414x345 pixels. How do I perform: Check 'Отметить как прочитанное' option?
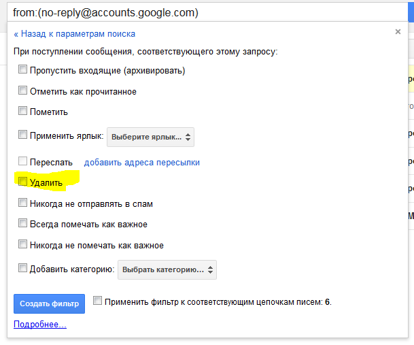pyautogui.click(x=23, y=91)
